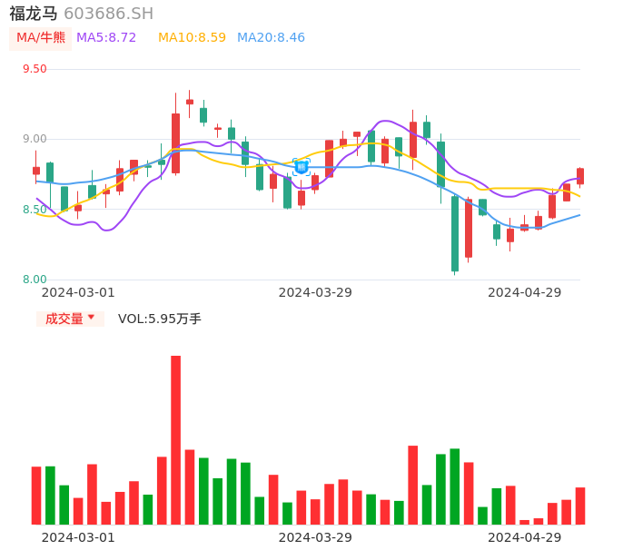Toggle the purple MA5:8.72 legend
Screen dimensions: 623x550
[106, 38]
